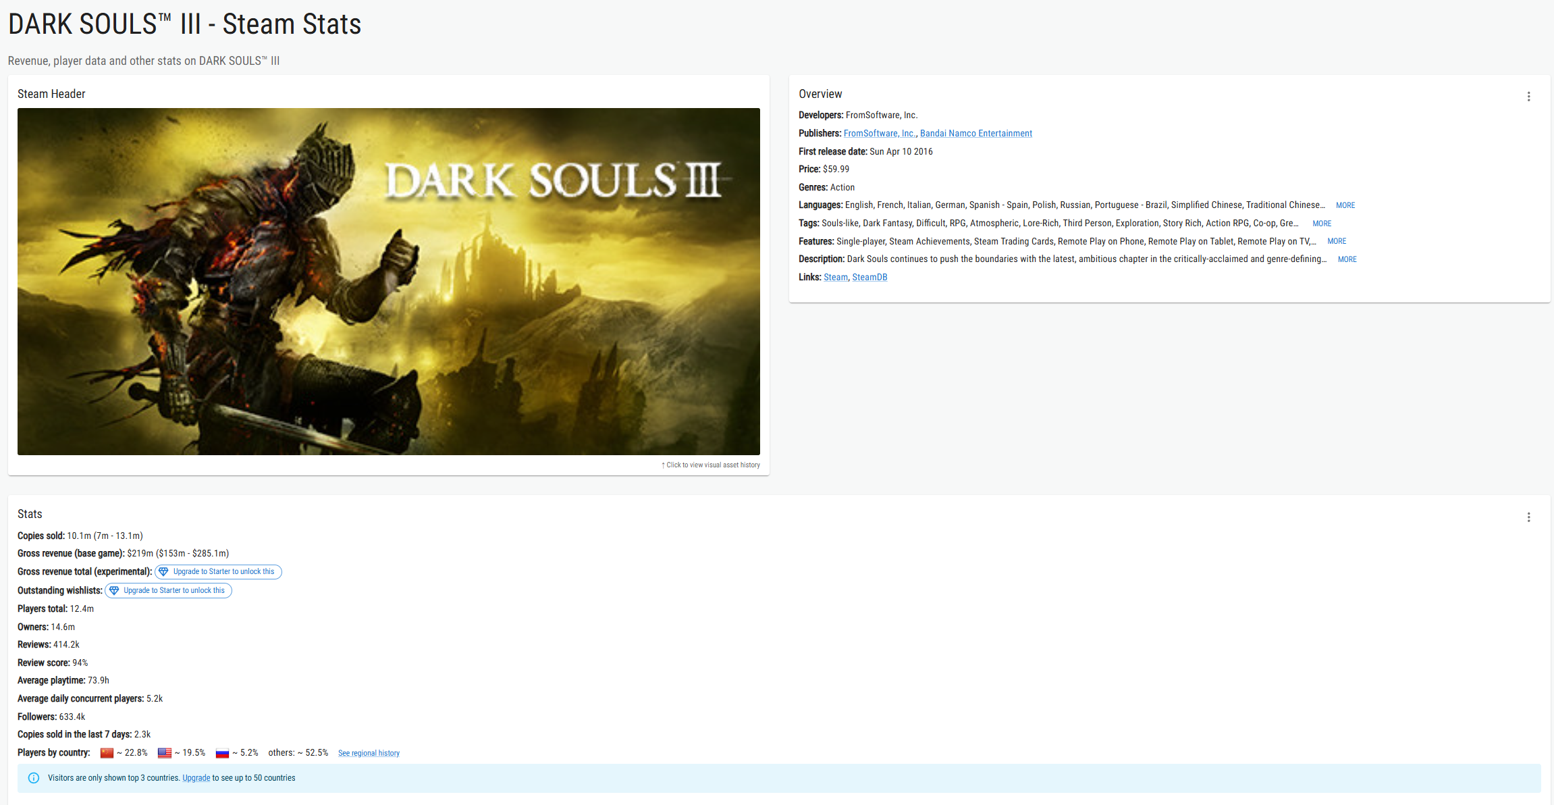Open FromSoftware, Inc. publisher link

point(880,133)
